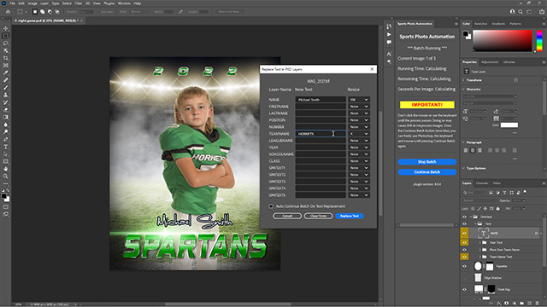Click the Continue Batch button

click(427, 172)
